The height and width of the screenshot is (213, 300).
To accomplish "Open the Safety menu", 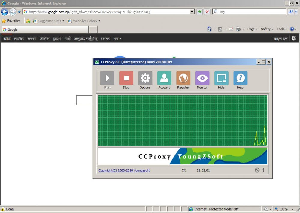I will point(267,29).
